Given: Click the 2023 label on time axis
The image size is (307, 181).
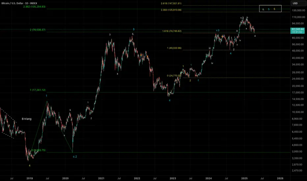Looking at the screenshot, I should 173,178.
